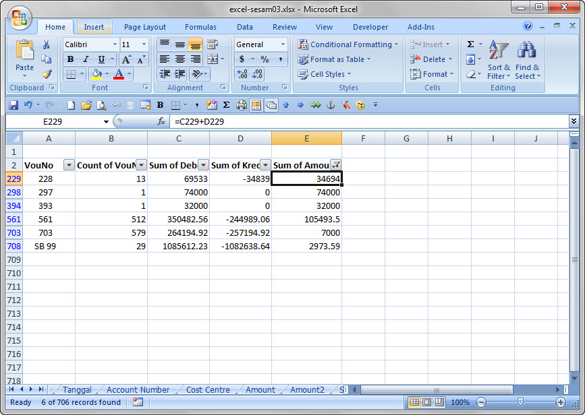Open the filter arrow on Sum of Amount column
Image resolution: width=585 pixels, height=415 pixels.
[335, 164]
